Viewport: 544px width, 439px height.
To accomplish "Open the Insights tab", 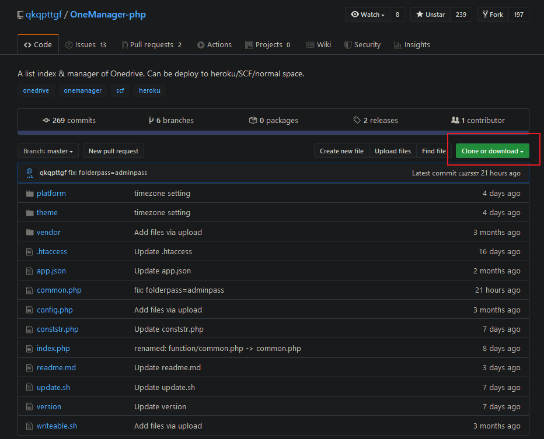I will coord(412,45).
